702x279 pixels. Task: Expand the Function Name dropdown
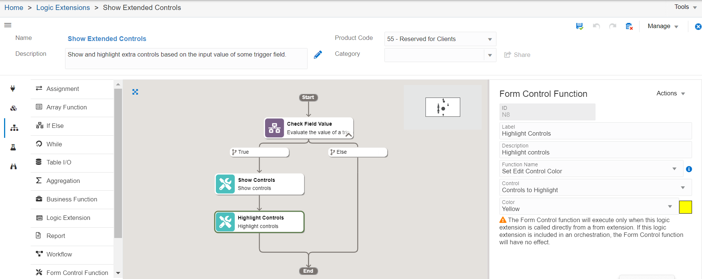[x=674, y=169]
